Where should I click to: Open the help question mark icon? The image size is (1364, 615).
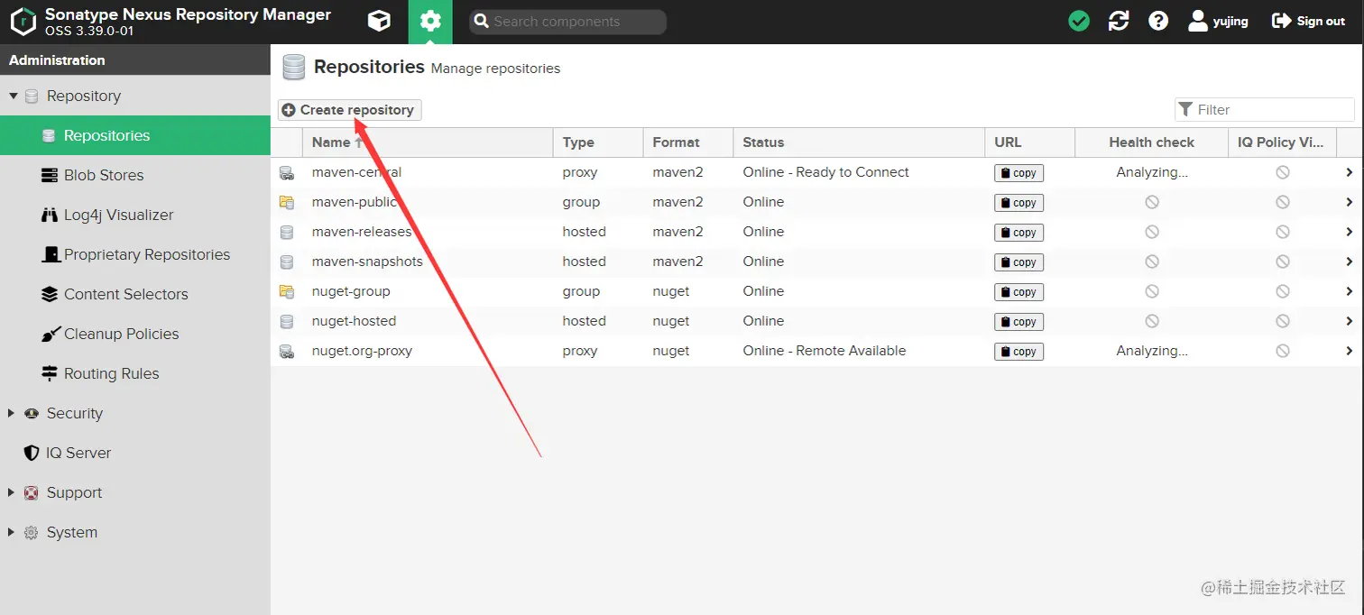pos(1158,21)
